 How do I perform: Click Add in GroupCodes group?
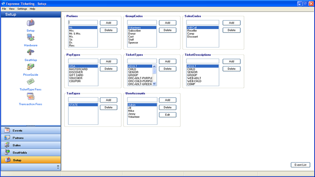pos(167,23)
